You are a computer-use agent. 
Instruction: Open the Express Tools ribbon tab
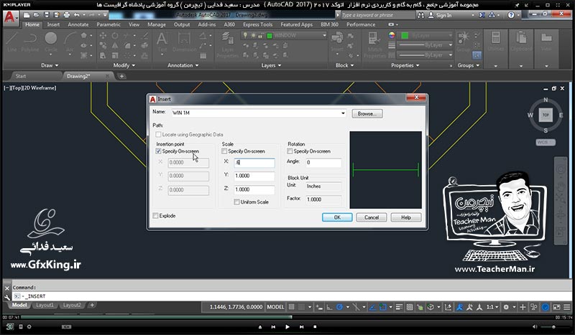[x=258, y=24]
